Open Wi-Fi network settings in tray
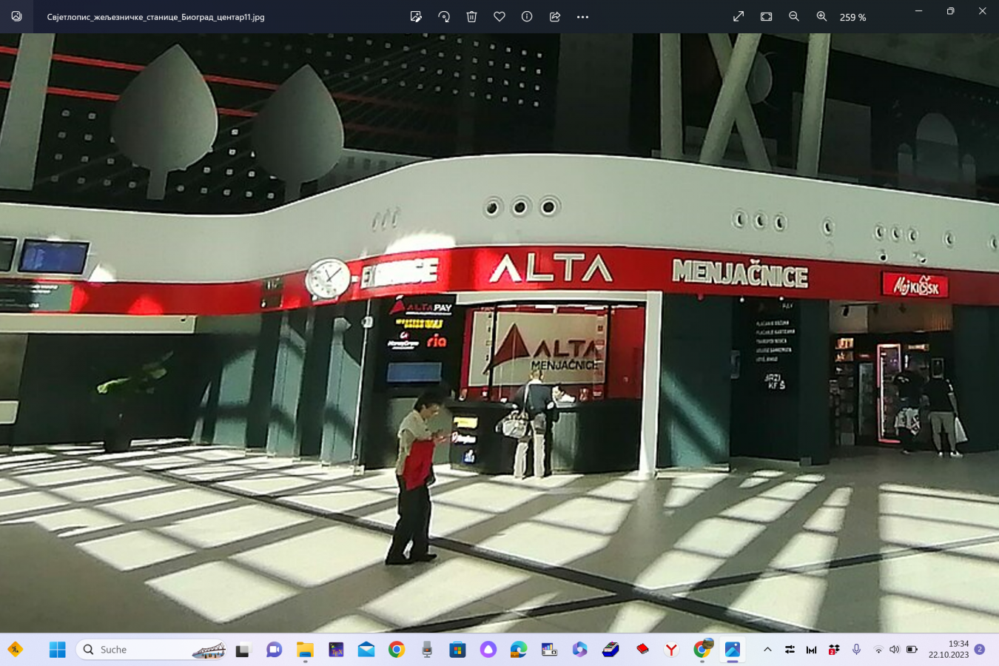The height and width of the screenshot is (666, 999). (x=878, y=650)
